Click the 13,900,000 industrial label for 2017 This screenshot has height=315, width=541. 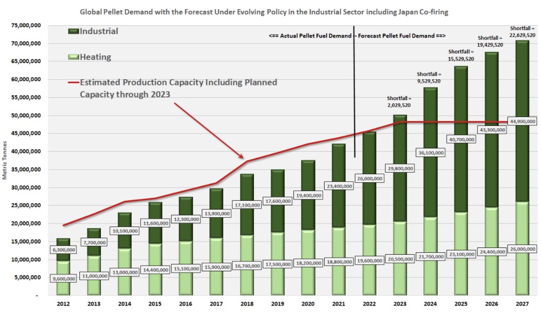click(x=217, y=213)
